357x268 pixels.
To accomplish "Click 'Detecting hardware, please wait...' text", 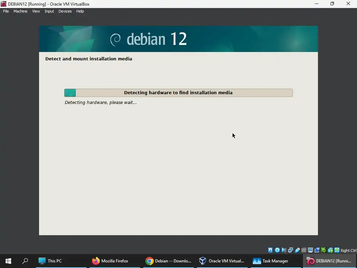I will (101, 103).
